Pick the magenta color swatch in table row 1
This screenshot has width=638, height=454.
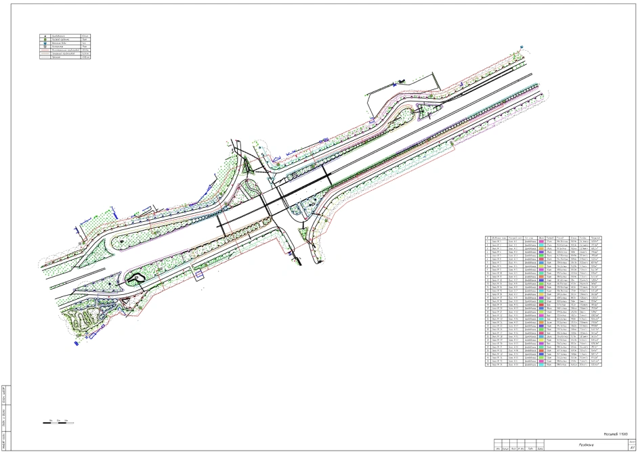[541, 240]
